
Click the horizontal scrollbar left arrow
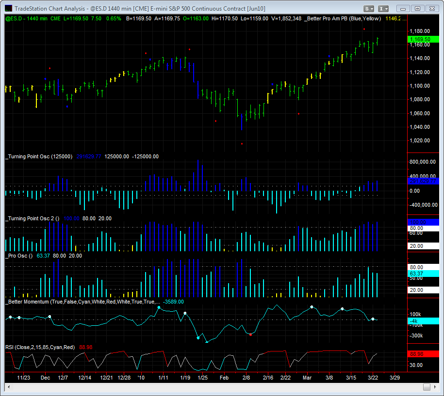pyautogui.click(x=9, y=387)
